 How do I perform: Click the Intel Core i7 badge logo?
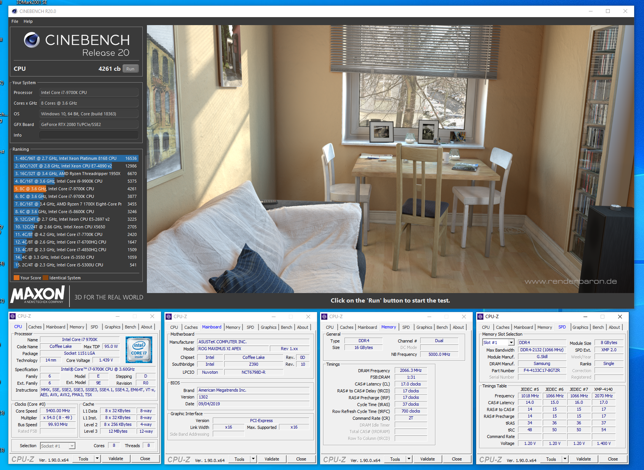coord(139,349)
